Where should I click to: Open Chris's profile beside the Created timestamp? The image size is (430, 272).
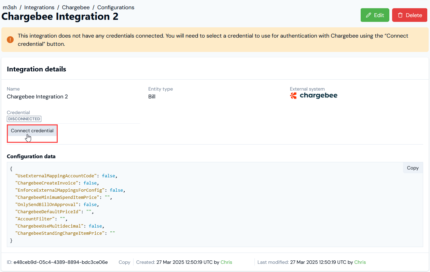[226, 262]
